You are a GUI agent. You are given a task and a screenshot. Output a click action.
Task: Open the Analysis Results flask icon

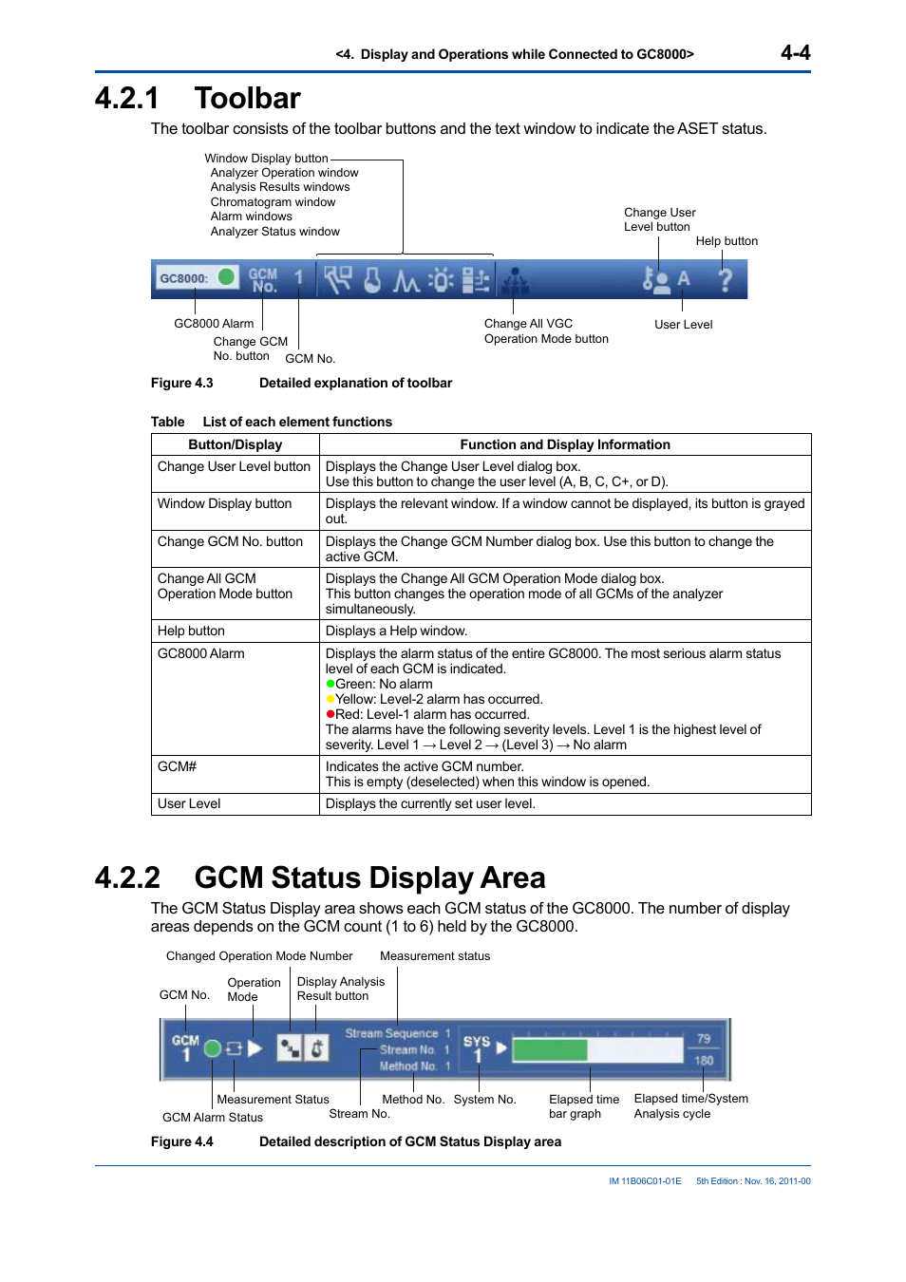coord(373,279)
